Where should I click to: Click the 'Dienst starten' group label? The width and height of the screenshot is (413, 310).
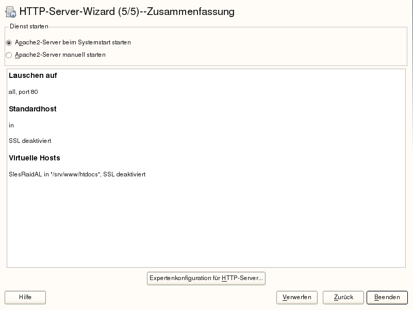click(x=29, y=26)
